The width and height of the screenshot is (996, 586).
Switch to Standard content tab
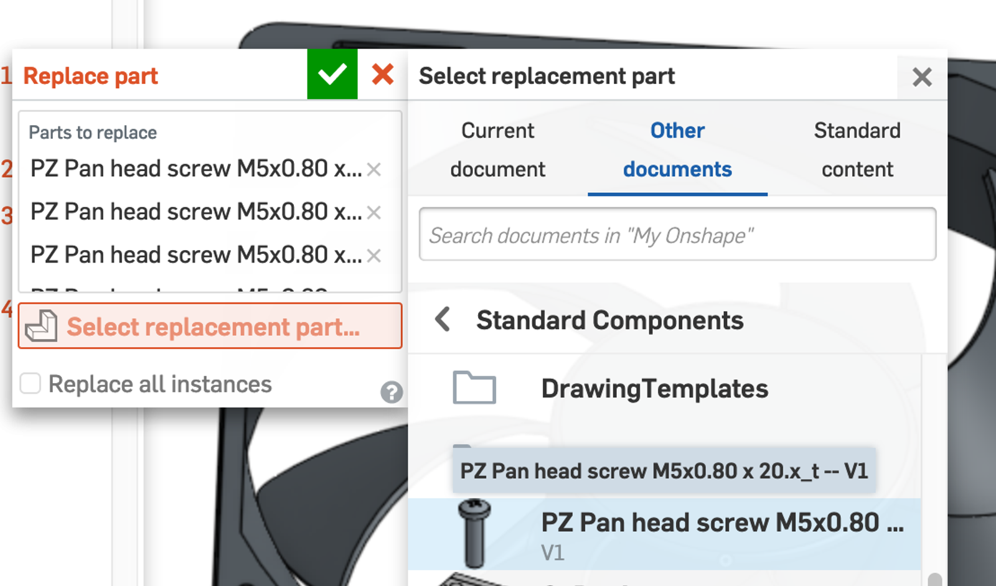pos(857,149)
